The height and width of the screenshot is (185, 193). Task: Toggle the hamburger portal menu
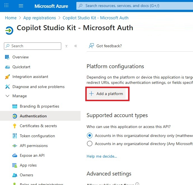pyautogui.click(x=21, y=6)
